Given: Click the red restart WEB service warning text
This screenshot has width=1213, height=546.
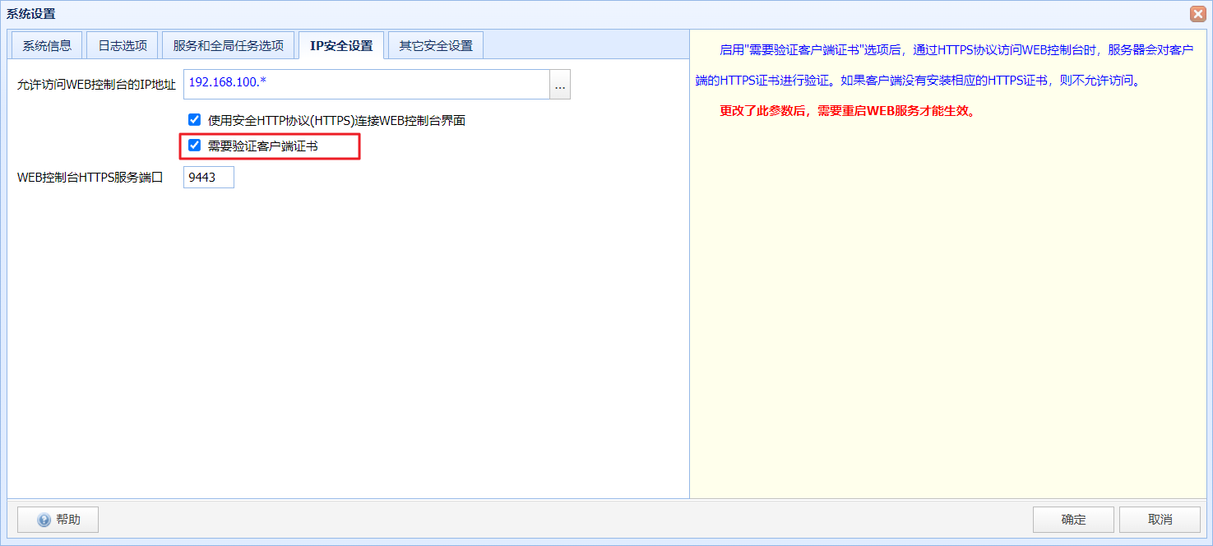Looking at the screenshot, I should click(x=847, y=111).
